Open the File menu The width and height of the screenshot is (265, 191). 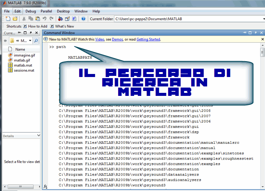tap(7, 11)
